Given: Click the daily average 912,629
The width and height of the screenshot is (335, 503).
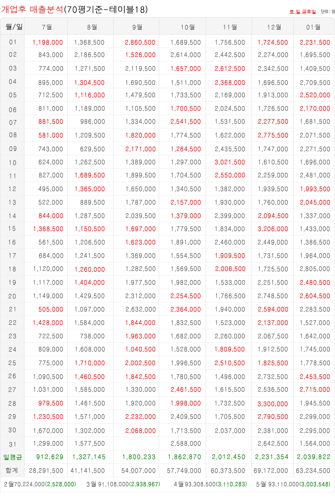Looking at the screenshot, I should [x=50, y=457].
